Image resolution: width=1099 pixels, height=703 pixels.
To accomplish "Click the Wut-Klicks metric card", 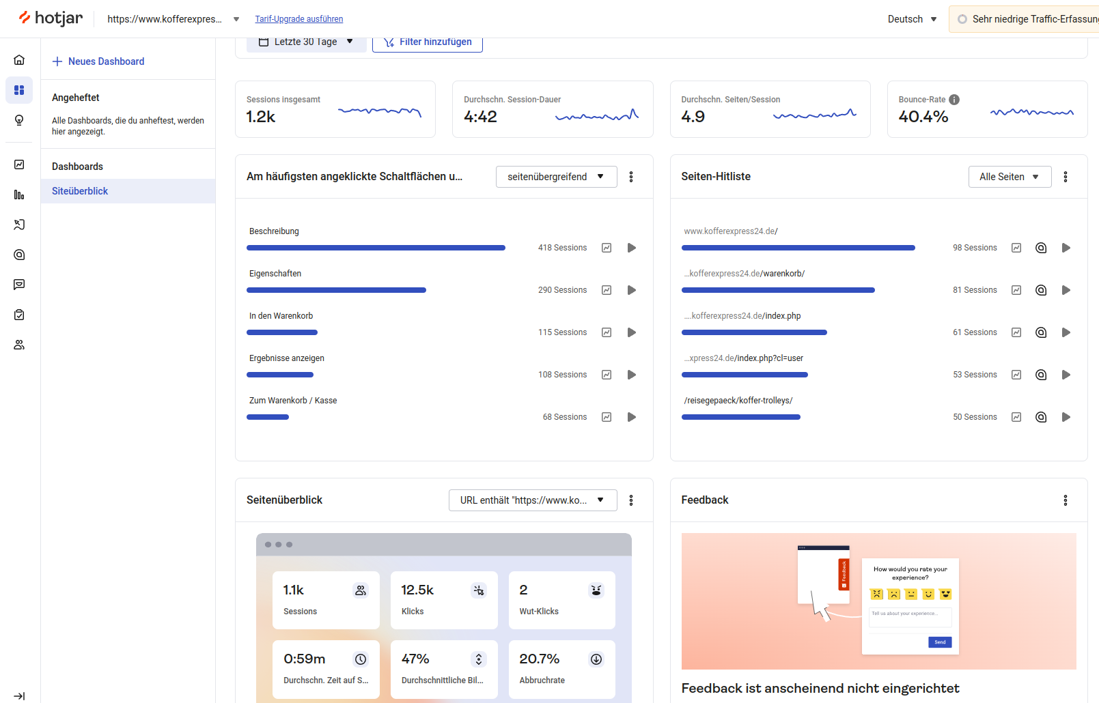I will point(561,600).
